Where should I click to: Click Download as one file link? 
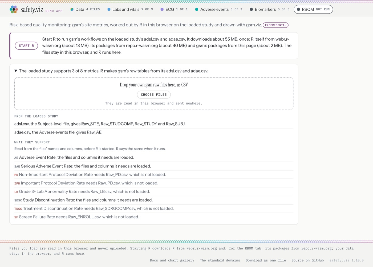266,260
